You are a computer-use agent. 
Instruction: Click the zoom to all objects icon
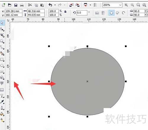click(144, 5)
